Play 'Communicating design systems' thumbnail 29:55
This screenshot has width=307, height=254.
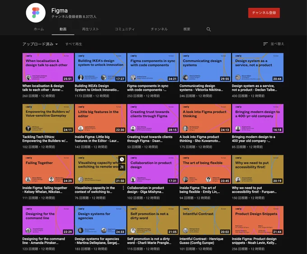tap(205, 67)
